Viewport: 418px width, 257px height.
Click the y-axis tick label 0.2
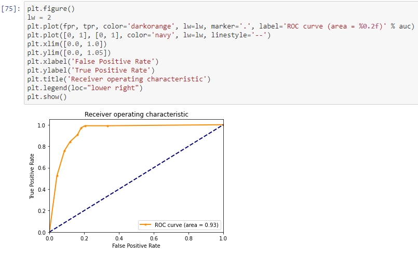pyautogui.click(x=42, y=211)
